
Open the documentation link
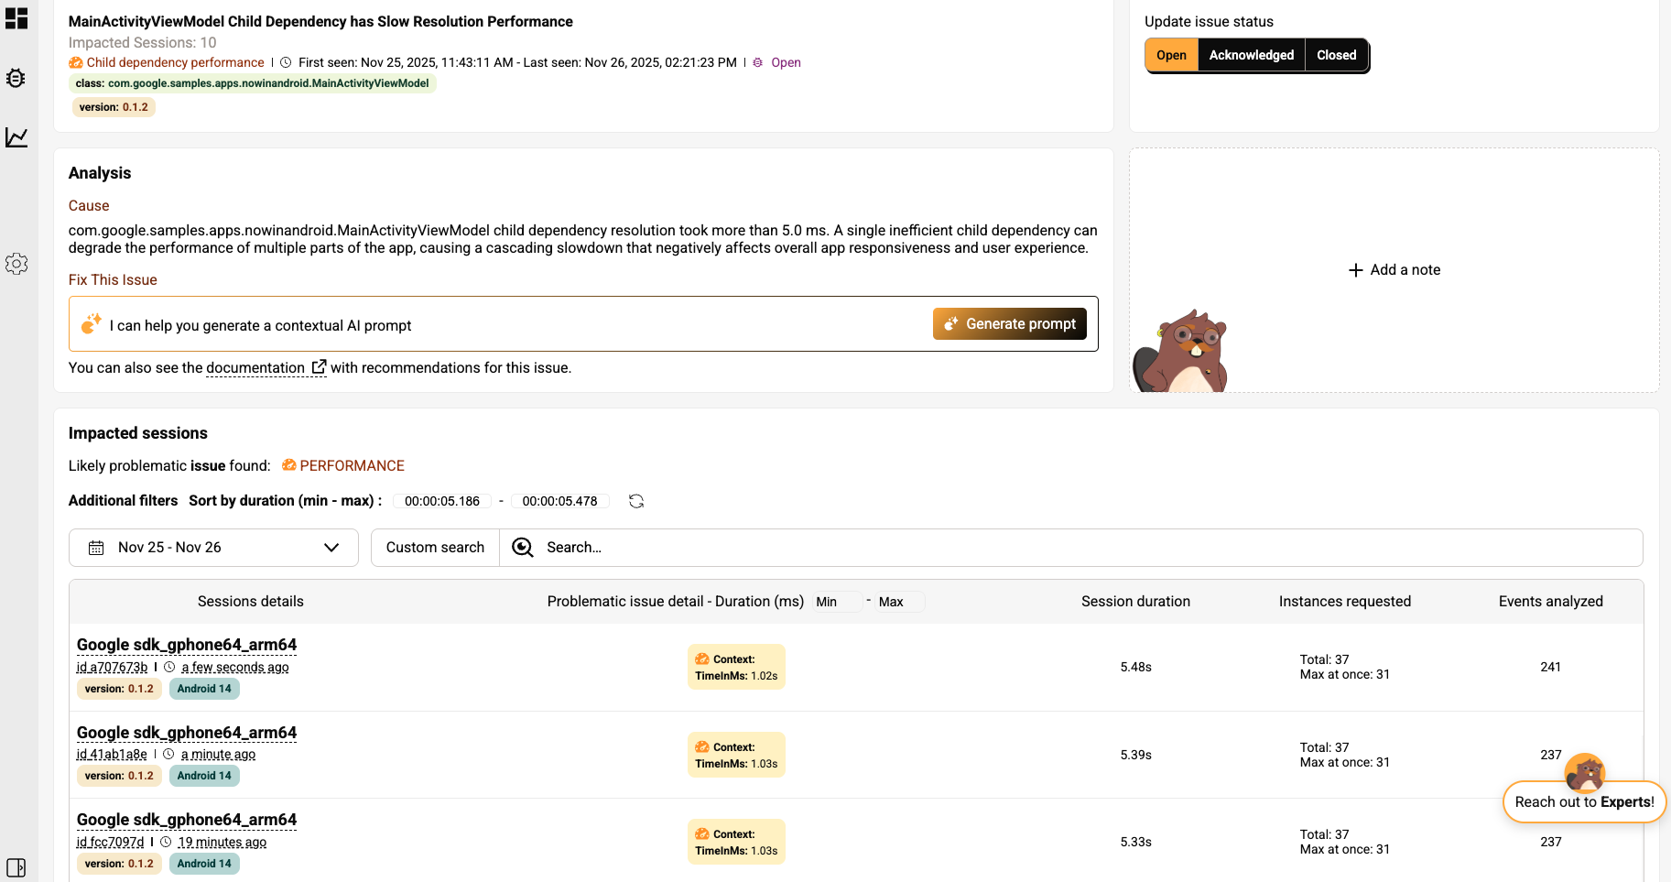click(255, 368)
